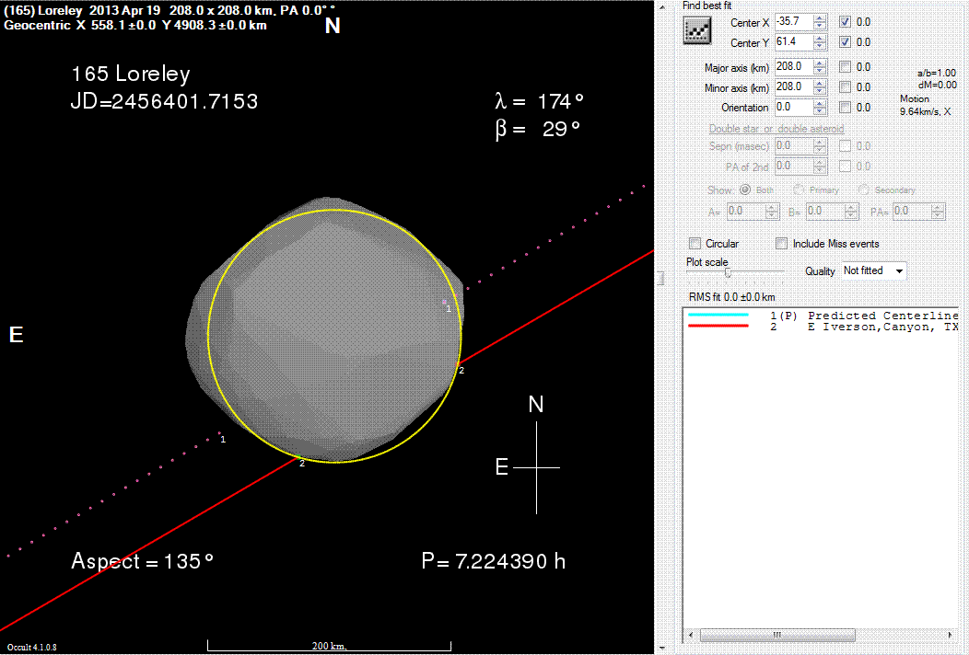Click the Sepn (masec) disabled field
This screenshot has height=655, width=969.
tap(794, 146)
